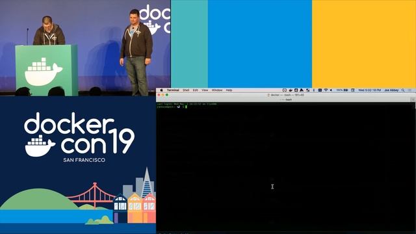This screenshot has height=234, width=416.
Task: Open the Window menu
Action: (x=217, y=90)
